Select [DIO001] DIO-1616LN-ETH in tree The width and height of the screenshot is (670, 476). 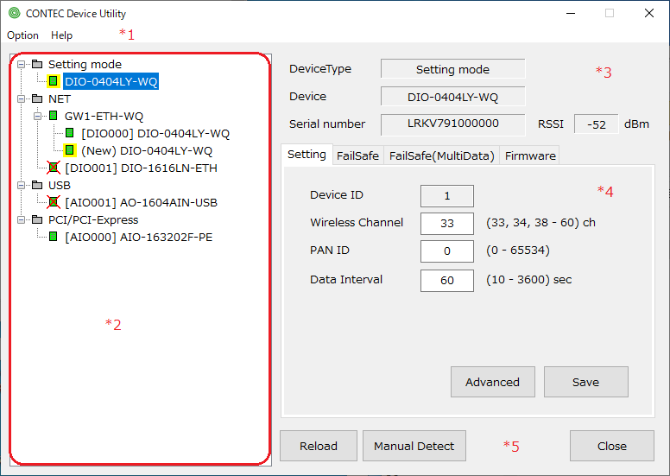coord(141,168)
